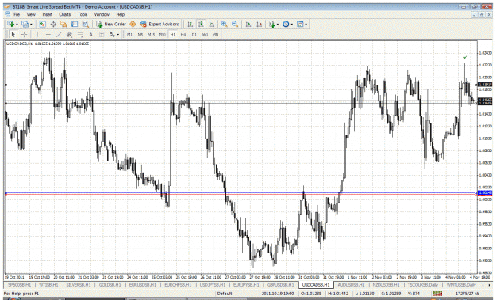
Task: Open the Market Watch window icon
Action: (x=42, y=24)
